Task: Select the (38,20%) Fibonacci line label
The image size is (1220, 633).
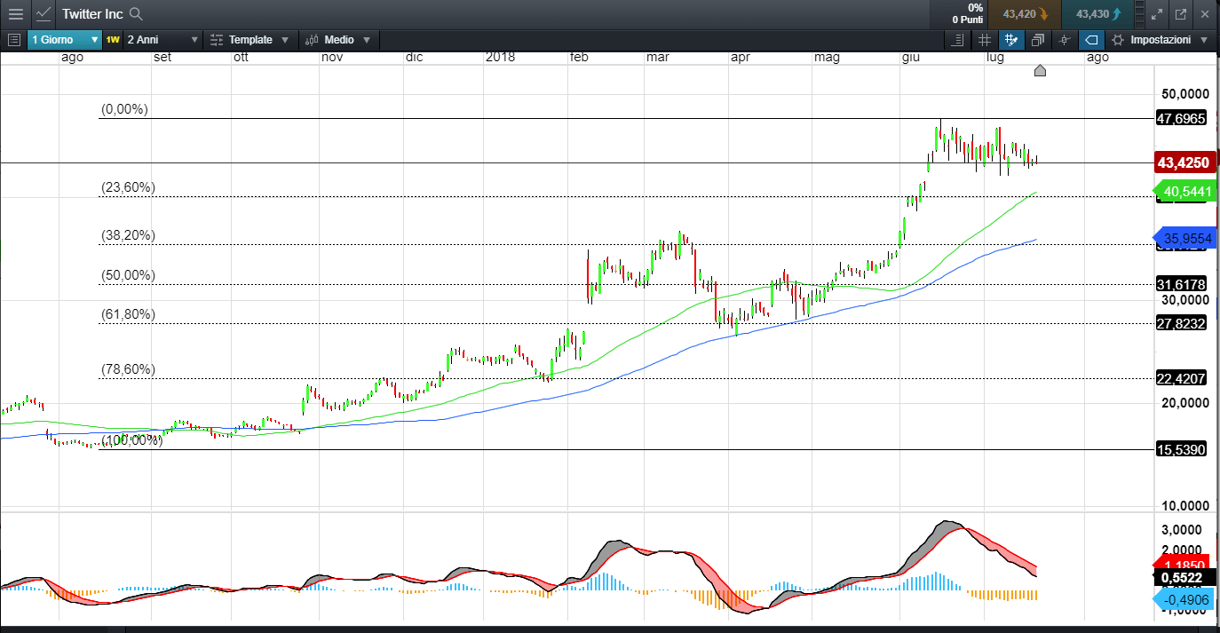Action: 128,235
